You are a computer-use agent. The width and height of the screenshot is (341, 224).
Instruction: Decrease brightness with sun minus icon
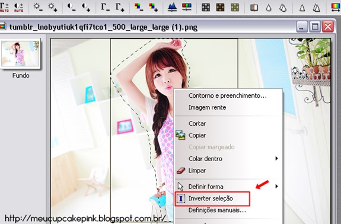coord(38,7)
